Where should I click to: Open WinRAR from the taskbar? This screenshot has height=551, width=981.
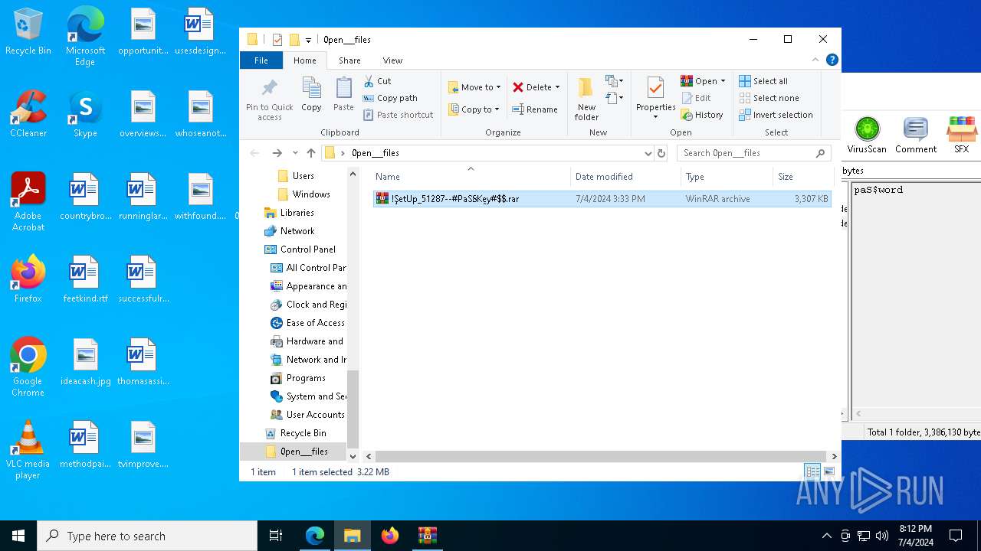coord(427,536)
